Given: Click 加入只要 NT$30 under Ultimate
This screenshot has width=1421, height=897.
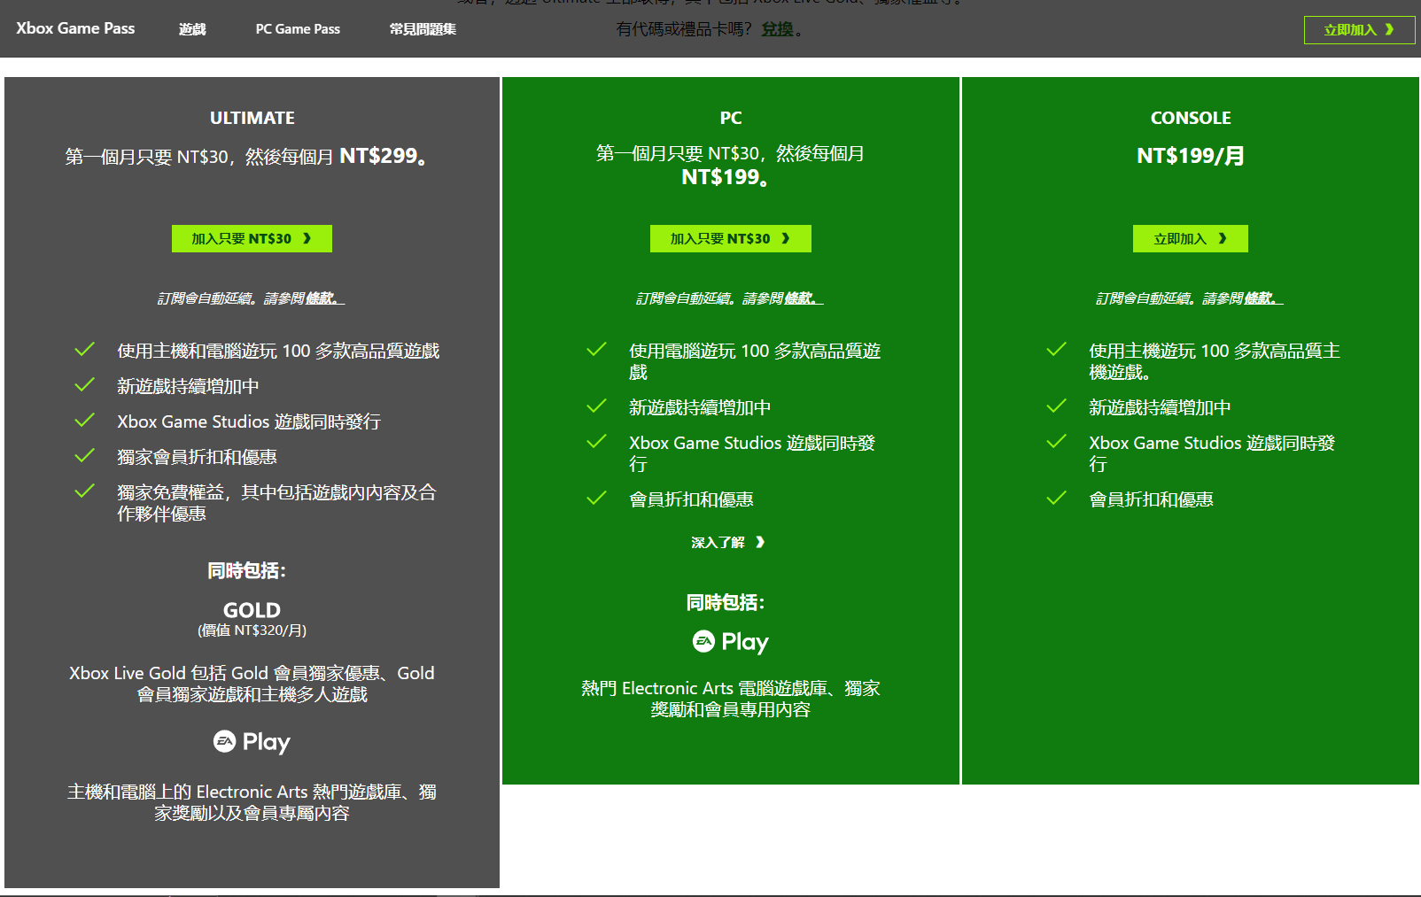Looking at the screenshot, I should 252,238.
